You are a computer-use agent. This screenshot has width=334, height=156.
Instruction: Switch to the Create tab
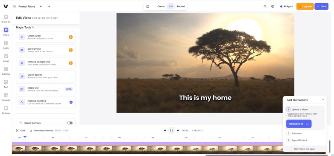(x=161, y=6)
